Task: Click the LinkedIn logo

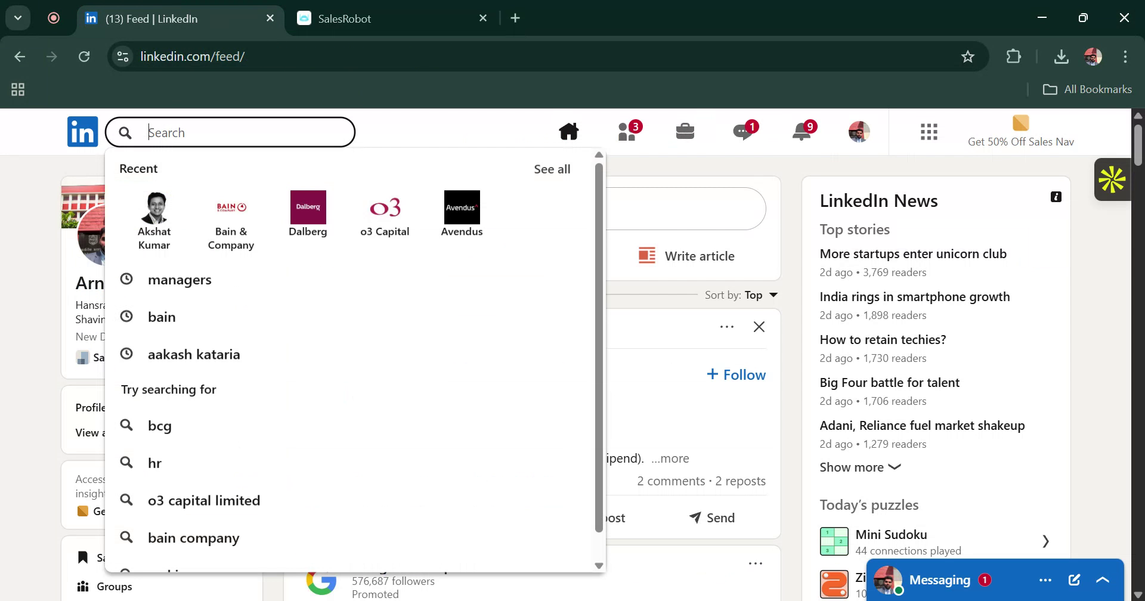Action: coord(82,131)
